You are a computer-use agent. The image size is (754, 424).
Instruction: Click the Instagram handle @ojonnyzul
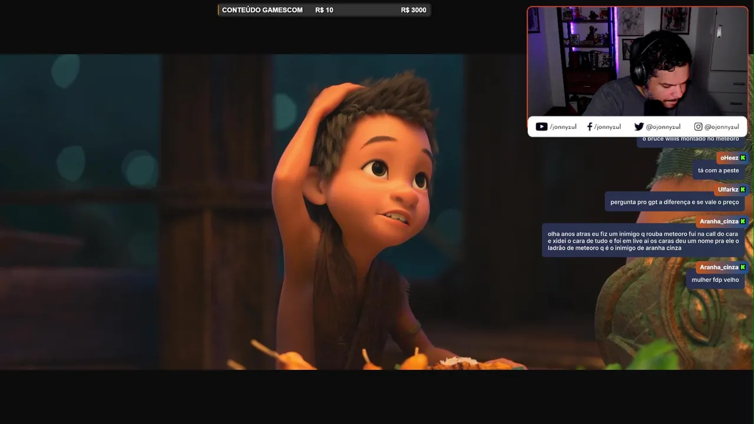click(722, 127)
